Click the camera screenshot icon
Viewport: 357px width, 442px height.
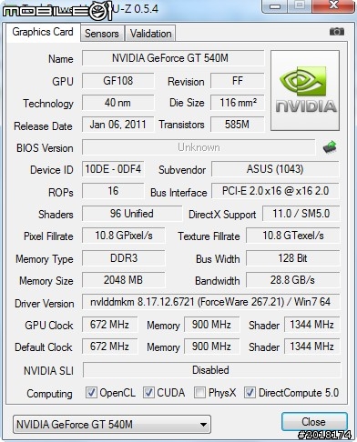point(337,32)
